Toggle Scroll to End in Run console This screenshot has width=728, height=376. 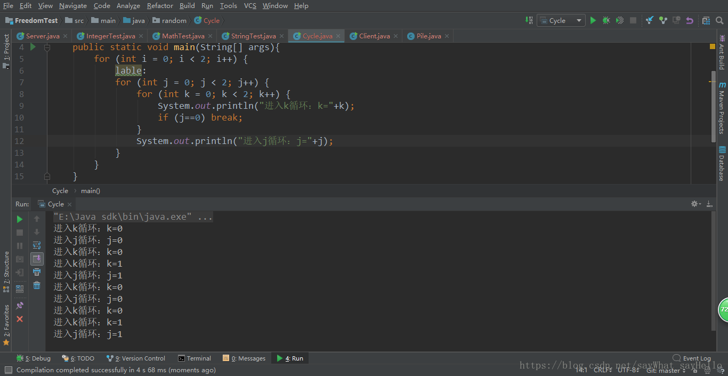coord(37,259)
